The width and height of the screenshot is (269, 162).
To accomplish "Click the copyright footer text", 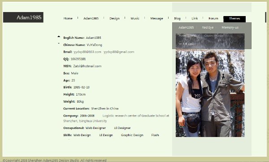I will [x=55, y=160].
